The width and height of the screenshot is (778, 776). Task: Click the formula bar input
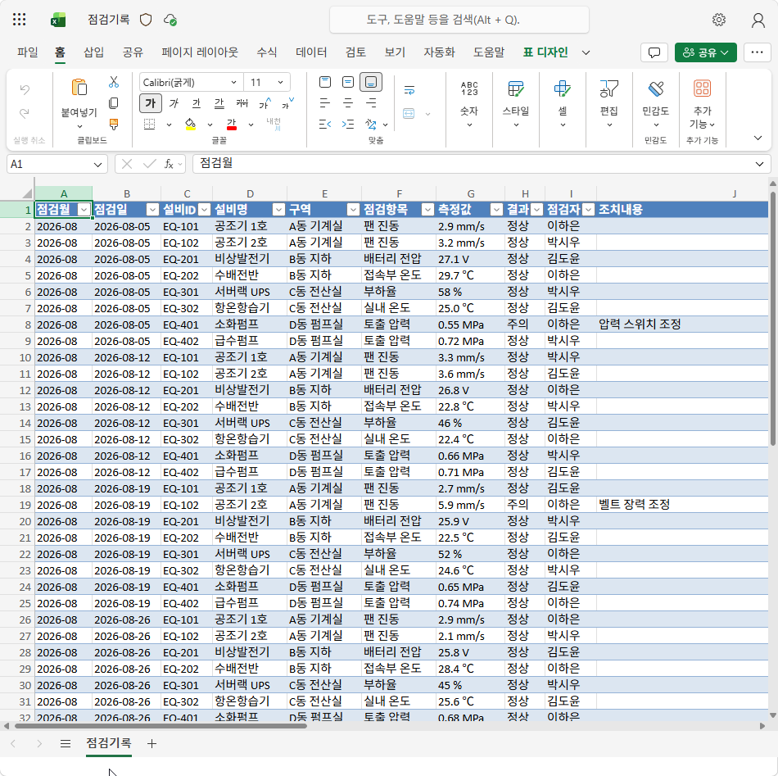(474, 164)
